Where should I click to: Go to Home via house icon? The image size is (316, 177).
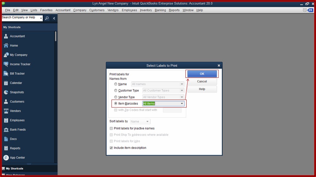click(6, 45)
